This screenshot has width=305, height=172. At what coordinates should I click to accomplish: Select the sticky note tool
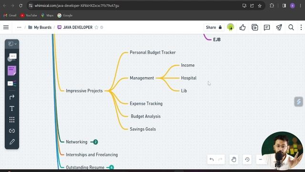tap(12, 71)
